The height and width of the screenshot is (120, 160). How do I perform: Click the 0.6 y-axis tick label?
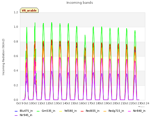(x=16, y=56)
